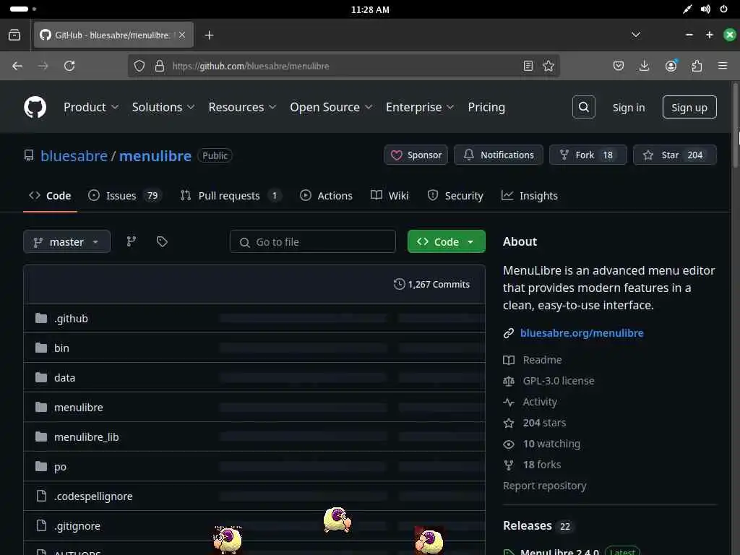Open the 1,267 Commits link
740x555 pixels.
[432, 284]
